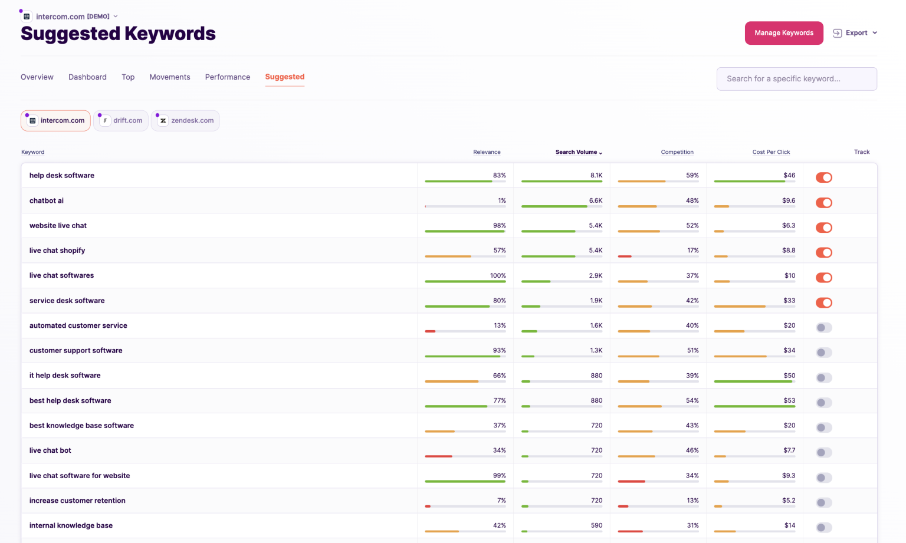This screenshot has height=543, width=906.
Task: Switch to the Movements tab
Action: pyautogui.click(x=169, y=77)
